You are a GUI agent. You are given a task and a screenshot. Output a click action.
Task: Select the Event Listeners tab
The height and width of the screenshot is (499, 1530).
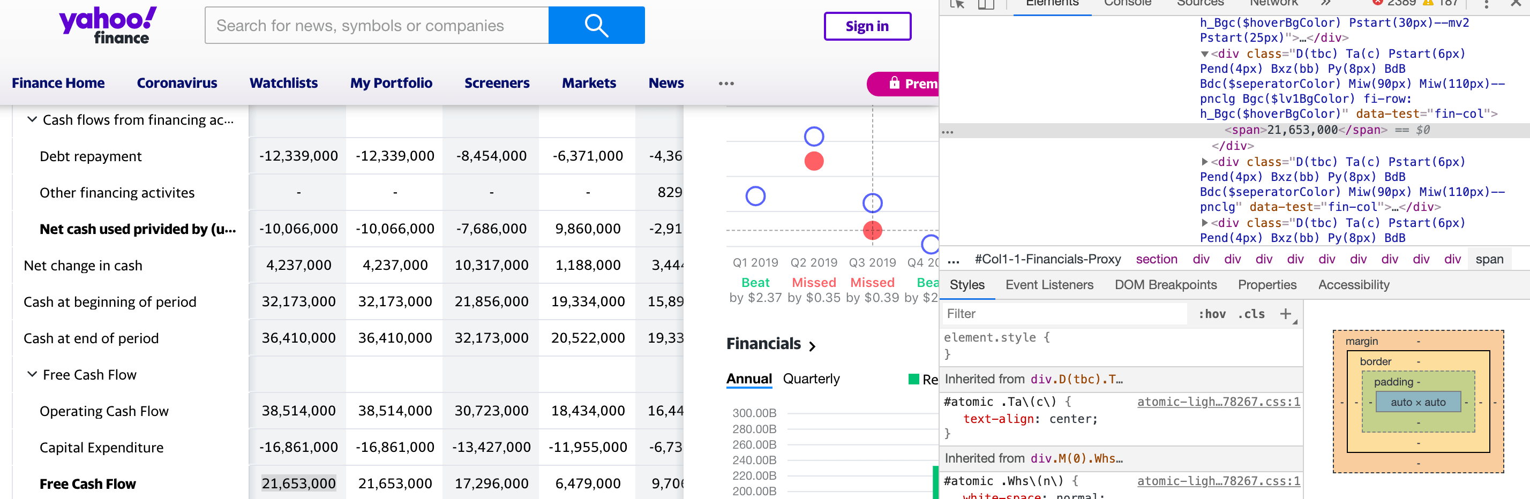tap(1049, 285)
